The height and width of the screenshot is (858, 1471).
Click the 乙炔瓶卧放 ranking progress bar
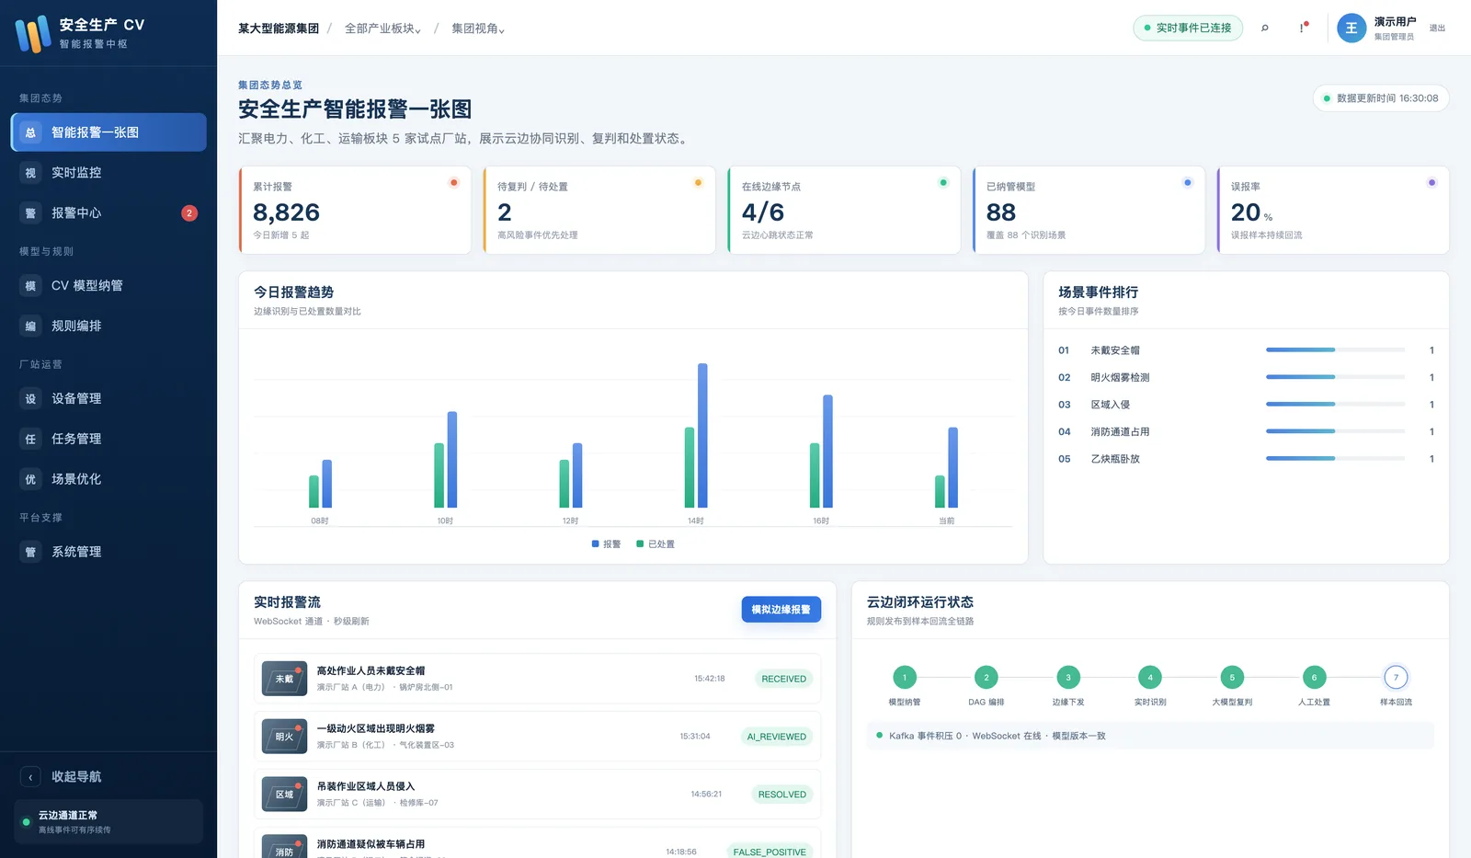[x=1335, y=459]
